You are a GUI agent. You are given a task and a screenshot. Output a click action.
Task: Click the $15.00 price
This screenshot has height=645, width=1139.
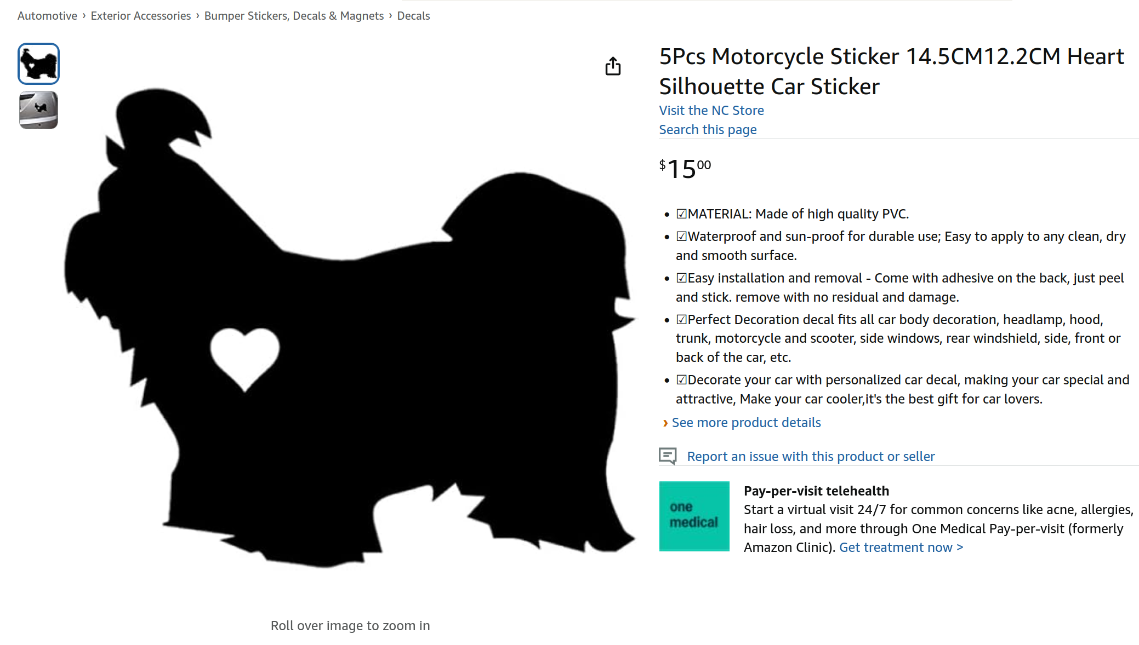coord(685,169)
